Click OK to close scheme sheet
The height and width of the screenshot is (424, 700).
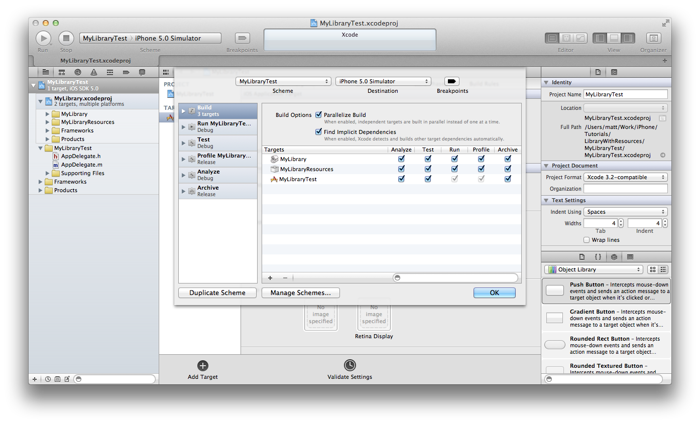[495, 293]
